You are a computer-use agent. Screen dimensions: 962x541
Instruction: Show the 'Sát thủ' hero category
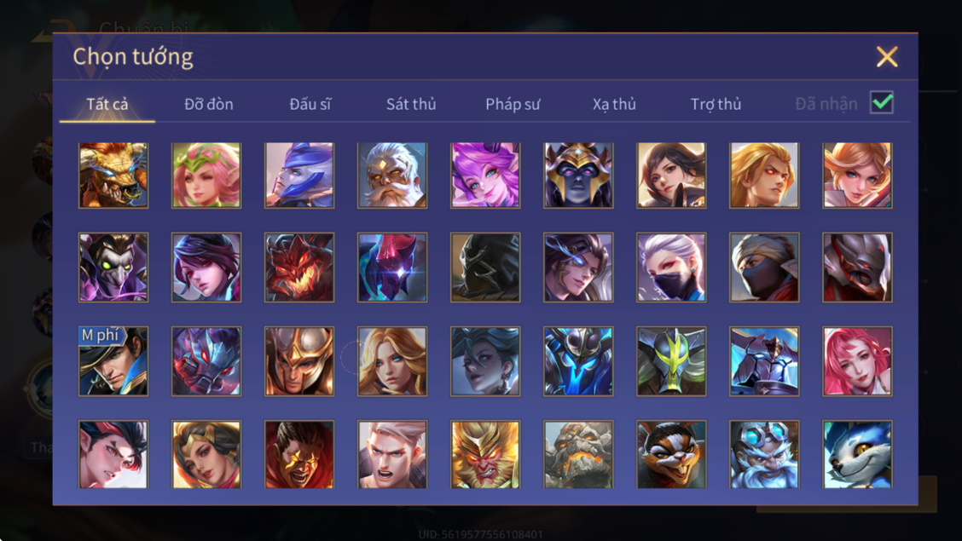[x=411, y=104]
